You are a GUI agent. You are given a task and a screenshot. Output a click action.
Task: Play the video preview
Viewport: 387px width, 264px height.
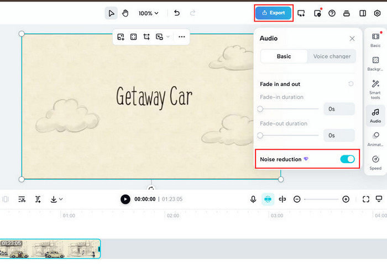tap(125, 199)
